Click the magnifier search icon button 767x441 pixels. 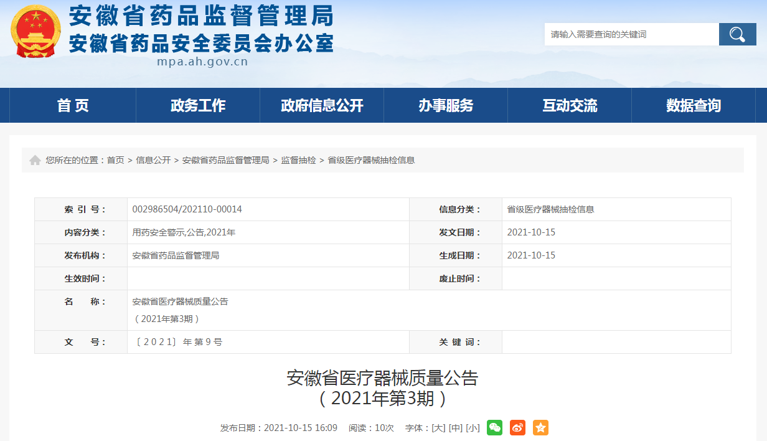pos(737,34)
